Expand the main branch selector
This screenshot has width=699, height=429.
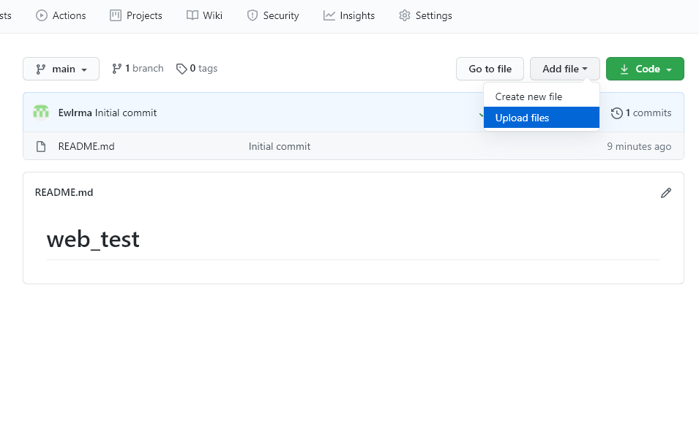click(61, 69)
